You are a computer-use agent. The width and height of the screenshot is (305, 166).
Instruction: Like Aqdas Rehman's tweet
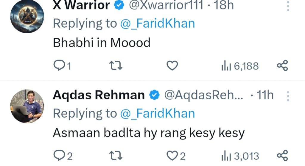point(172,156)
